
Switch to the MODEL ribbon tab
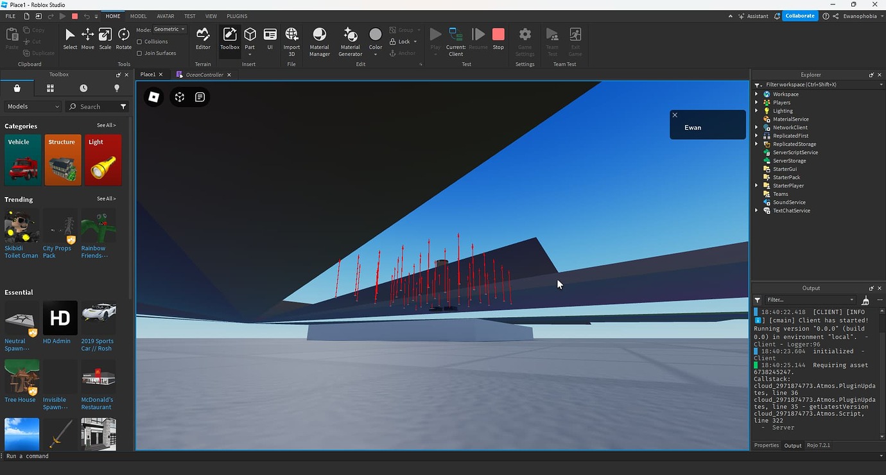pos(137,16)
